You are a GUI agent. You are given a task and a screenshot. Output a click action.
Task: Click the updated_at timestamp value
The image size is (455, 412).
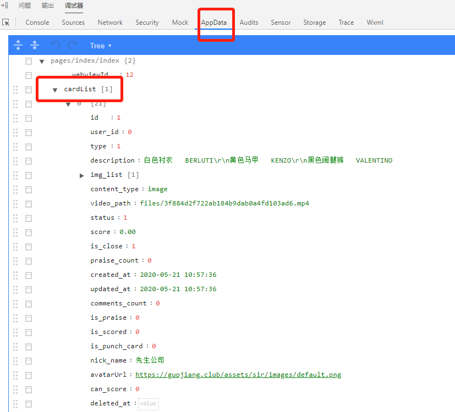tap(178, 289)
